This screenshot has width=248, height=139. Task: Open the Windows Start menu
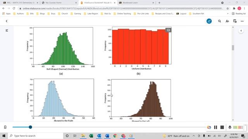4,136
